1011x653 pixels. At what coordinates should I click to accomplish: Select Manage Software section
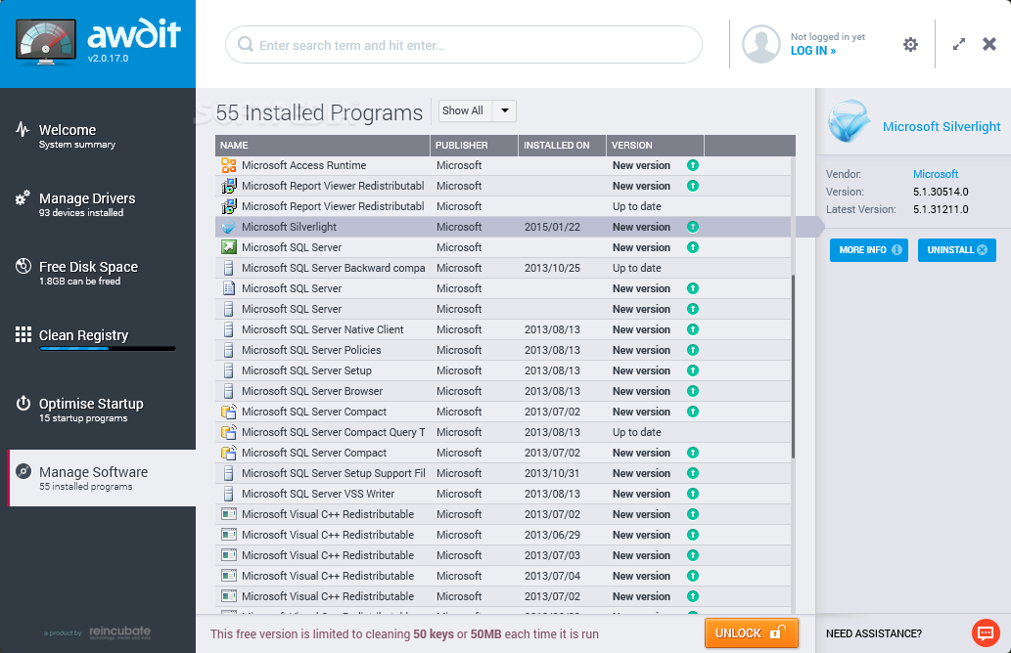click(101, 478)
